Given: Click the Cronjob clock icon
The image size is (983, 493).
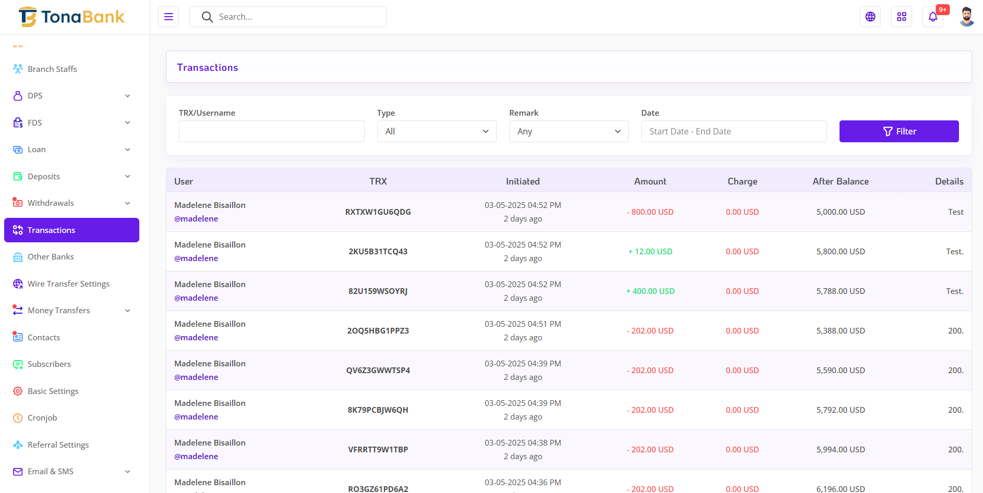Looking at the screenshot, I should click(x=18, y=418).
